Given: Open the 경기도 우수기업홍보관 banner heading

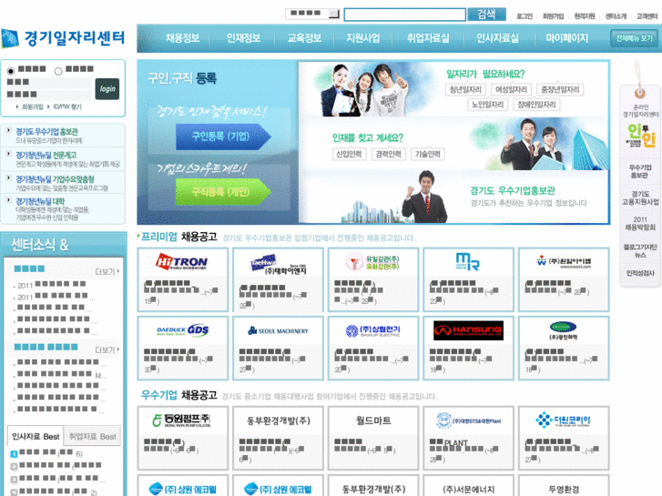Looking at the screenshot, I should [513, 190].
